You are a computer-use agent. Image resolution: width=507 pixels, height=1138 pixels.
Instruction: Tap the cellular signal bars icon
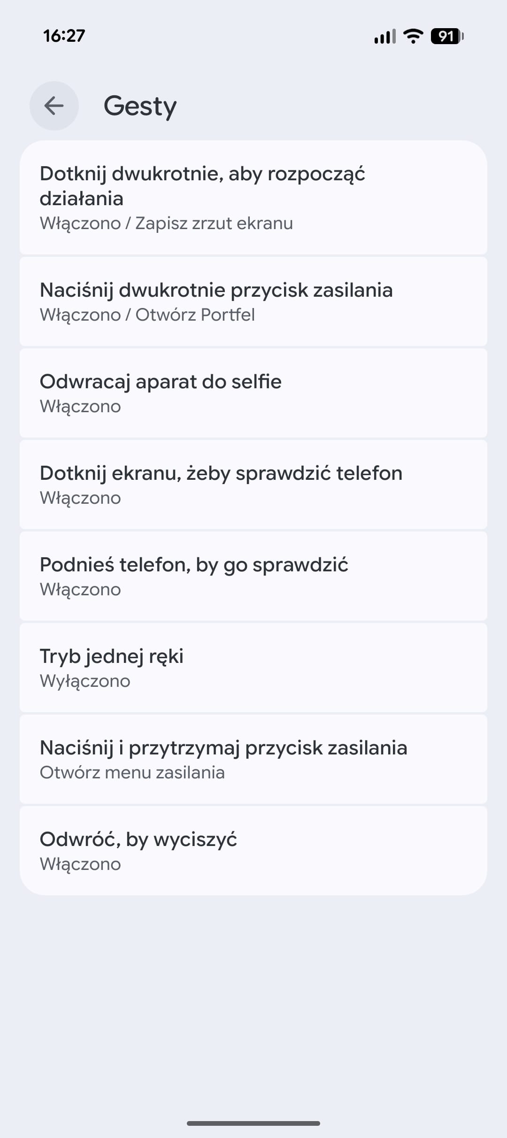[x=385, y=36]
